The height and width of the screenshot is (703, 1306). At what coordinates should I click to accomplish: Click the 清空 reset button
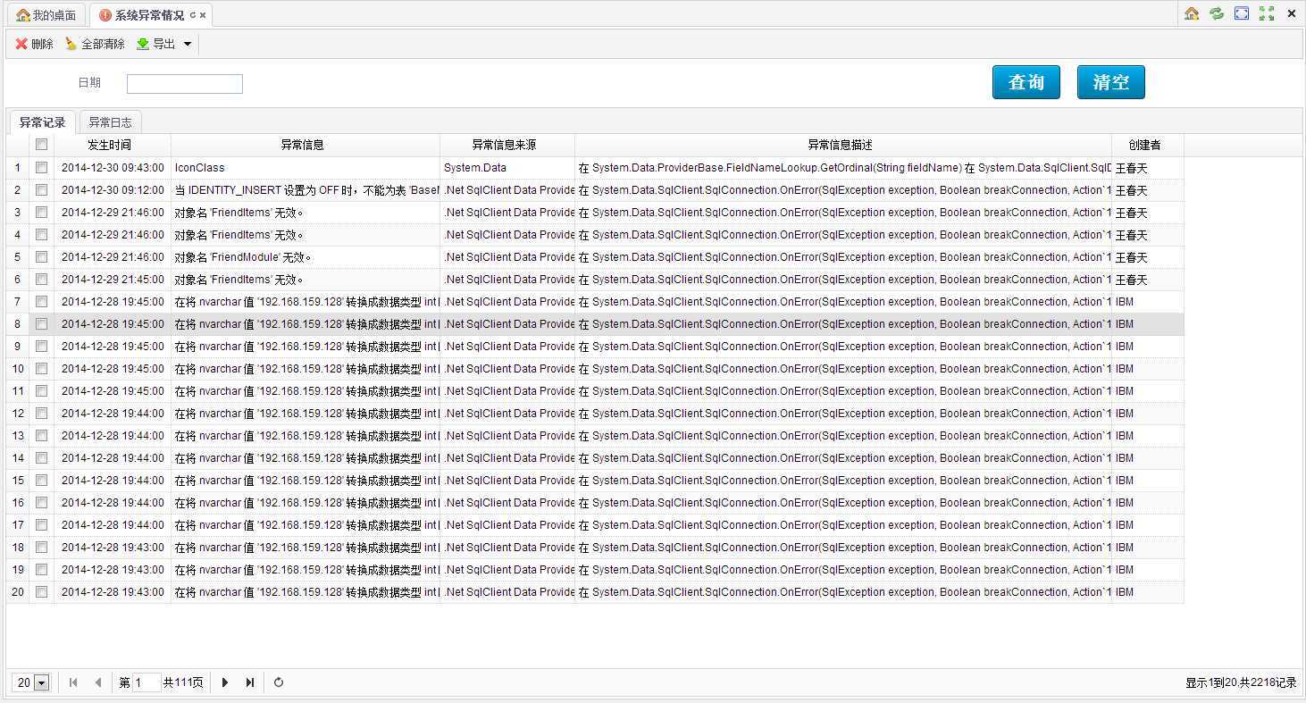tap(1111, 82)
